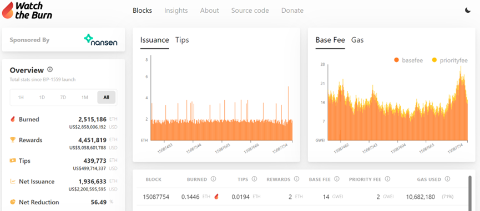The height and width of the screenshot is (211, 480).
Task: Select the 1H time range
Action: (21, 97)
